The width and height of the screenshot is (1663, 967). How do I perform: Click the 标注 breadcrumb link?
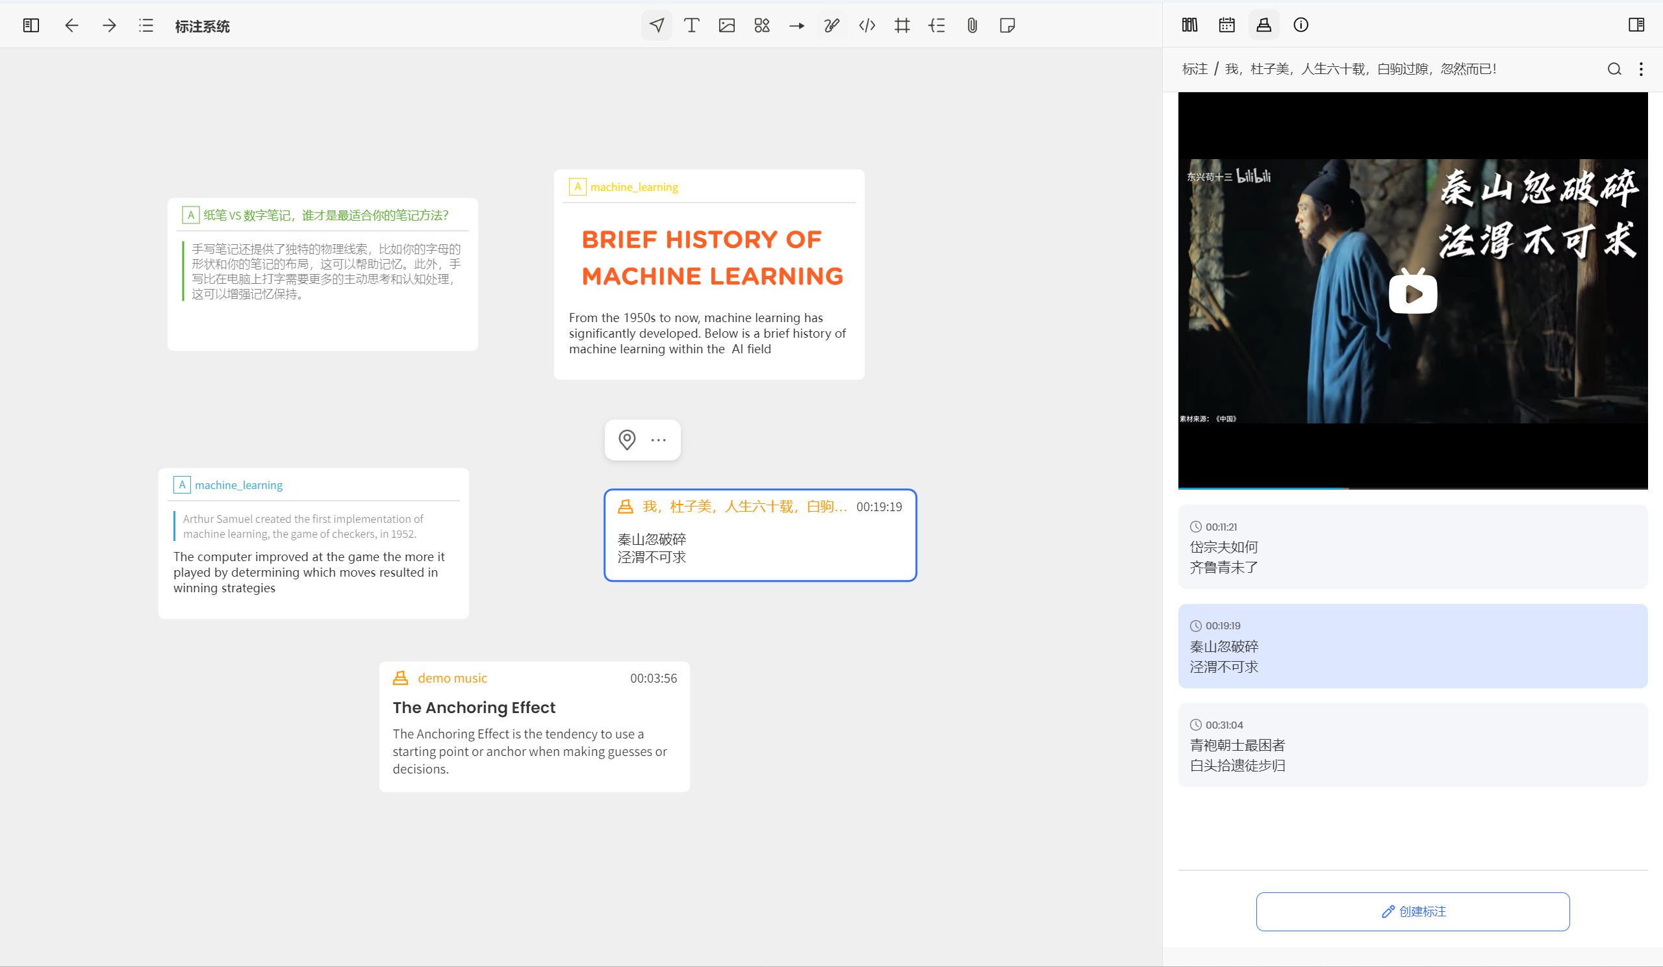pyautogui.click(x=1195, y=69)
